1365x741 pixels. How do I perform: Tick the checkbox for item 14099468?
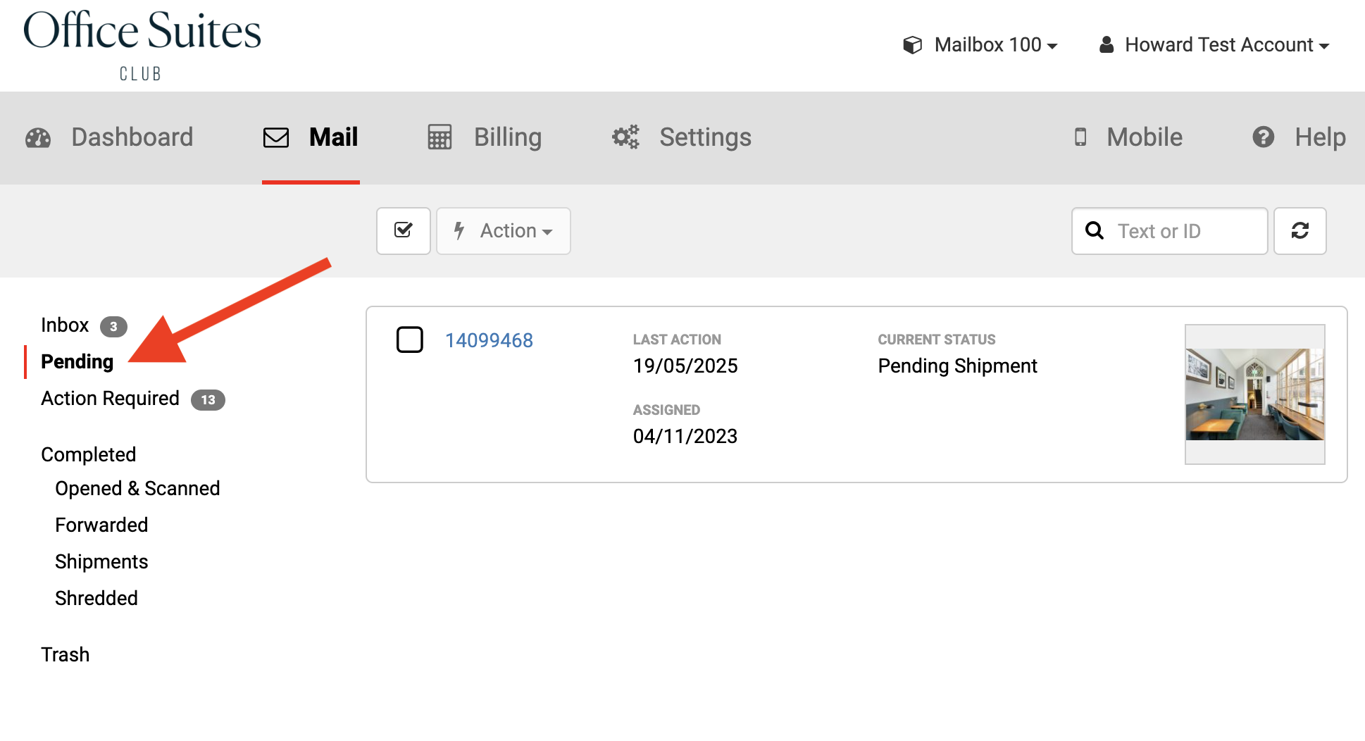(x=409, y=340)
